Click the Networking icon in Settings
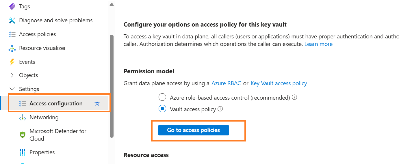Image resolution: width=399 pixels, height=164 pixels. point(23,118)
